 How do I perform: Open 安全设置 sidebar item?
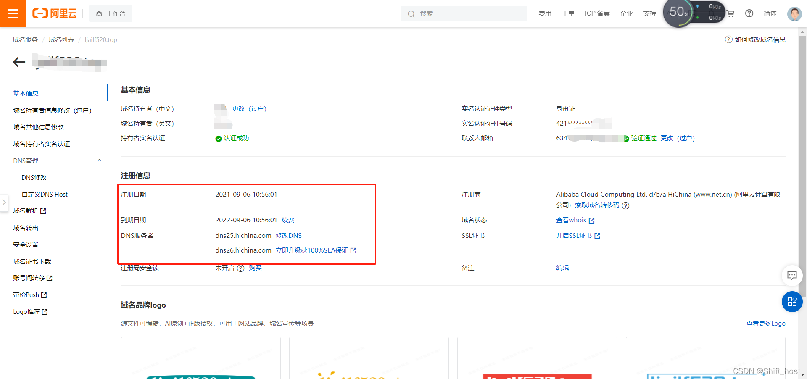pyautogui.click(x=26, y=245)
